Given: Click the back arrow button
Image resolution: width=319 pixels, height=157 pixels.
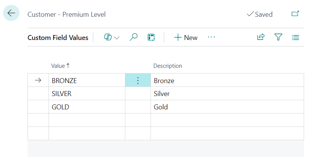Looking at the screenshot, I should click(11, 13).
